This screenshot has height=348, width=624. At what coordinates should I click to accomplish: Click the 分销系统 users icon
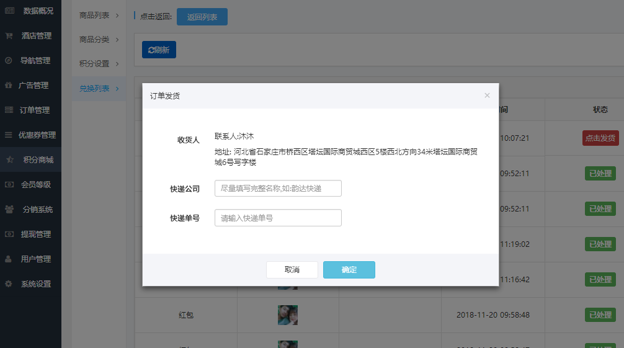[9, 210]
